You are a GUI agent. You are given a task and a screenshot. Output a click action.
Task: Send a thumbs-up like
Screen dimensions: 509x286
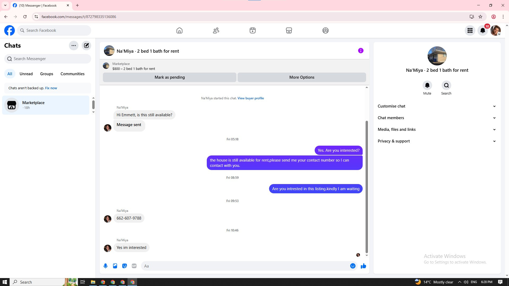pyautogui.click(x=363, y=266)
